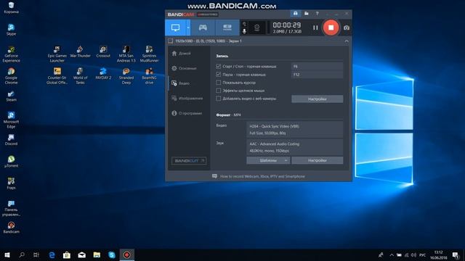Collapse the recording area bar chevron
The width and height of the screenshot is (465, 261).
tap(347, 41)
